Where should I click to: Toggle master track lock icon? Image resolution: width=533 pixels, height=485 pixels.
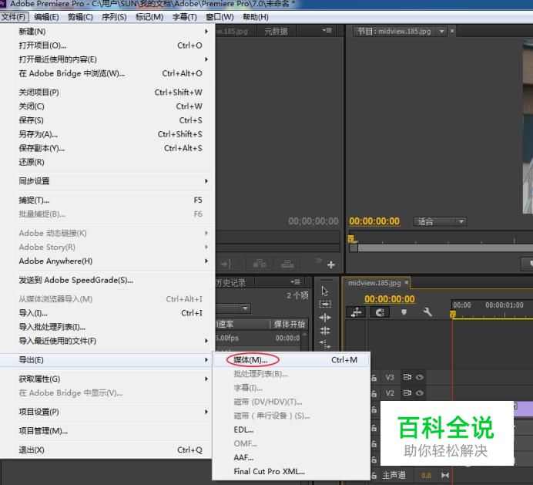[x=374, y=476]
